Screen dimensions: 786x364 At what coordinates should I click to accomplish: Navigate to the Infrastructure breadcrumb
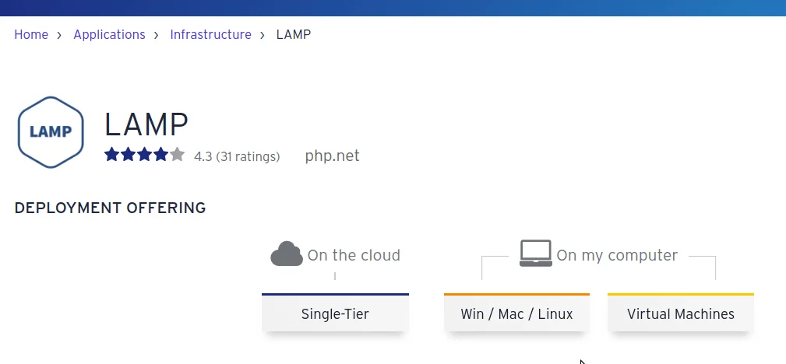210,35
